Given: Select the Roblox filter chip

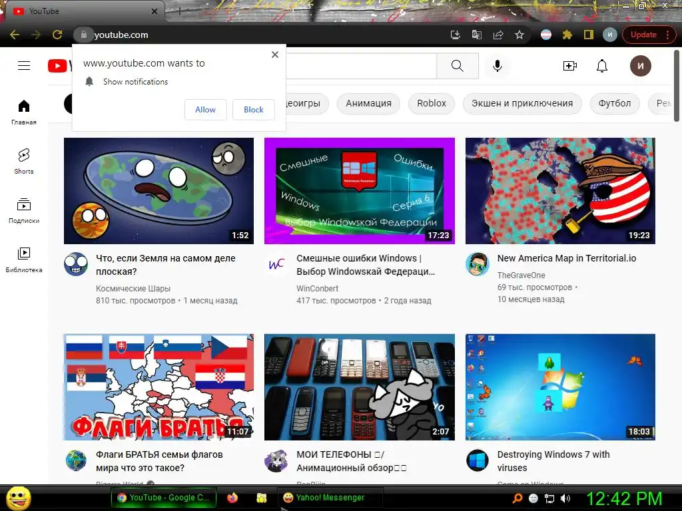Looking at the screenshot, I should (432, 103).
